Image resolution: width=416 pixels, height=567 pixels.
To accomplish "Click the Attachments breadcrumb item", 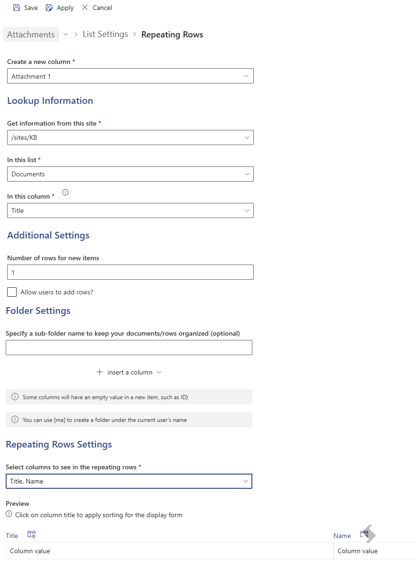I will 31,34.
